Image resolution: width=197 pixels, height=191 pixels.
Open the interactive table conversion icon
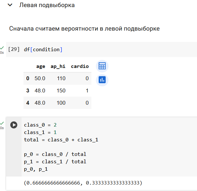102,66
